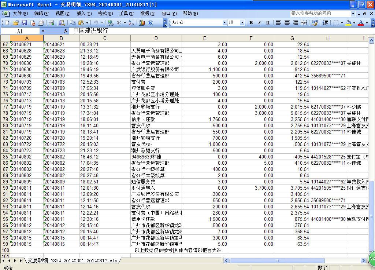Select the row 85 header
The image size is (375, 270).
click(5, 157)
